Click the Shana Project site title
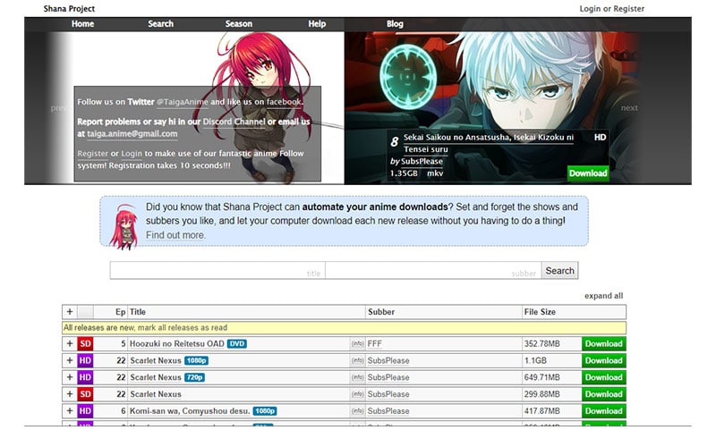Screen dimensions: 716x430 pos(69,9)
